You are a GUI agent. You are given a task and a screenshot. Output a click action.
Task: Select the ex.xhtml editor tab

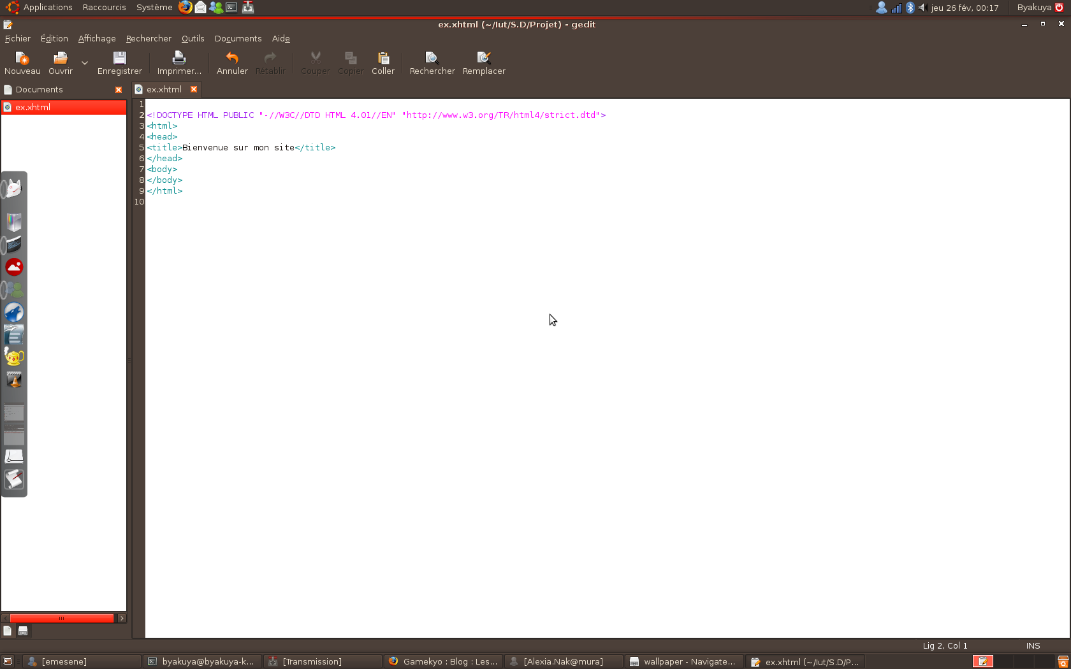pos(164,90)
